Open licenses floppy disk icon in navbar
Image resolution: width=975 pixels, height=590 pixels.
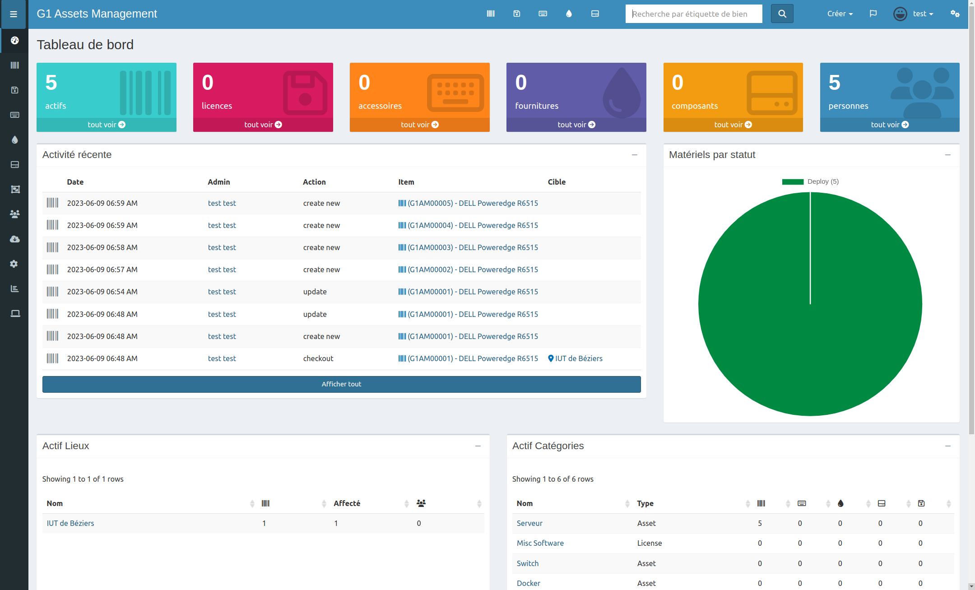pos(517,14)
